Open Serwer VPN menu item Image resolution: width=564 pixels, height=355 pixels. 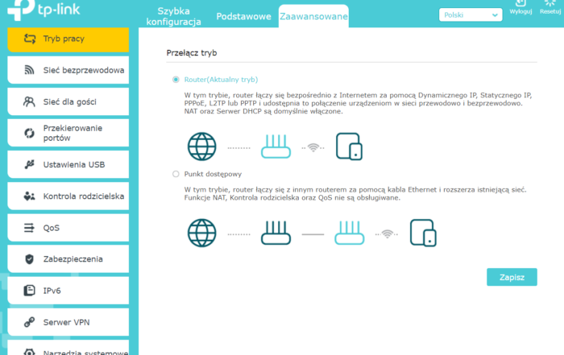point(68,322)
